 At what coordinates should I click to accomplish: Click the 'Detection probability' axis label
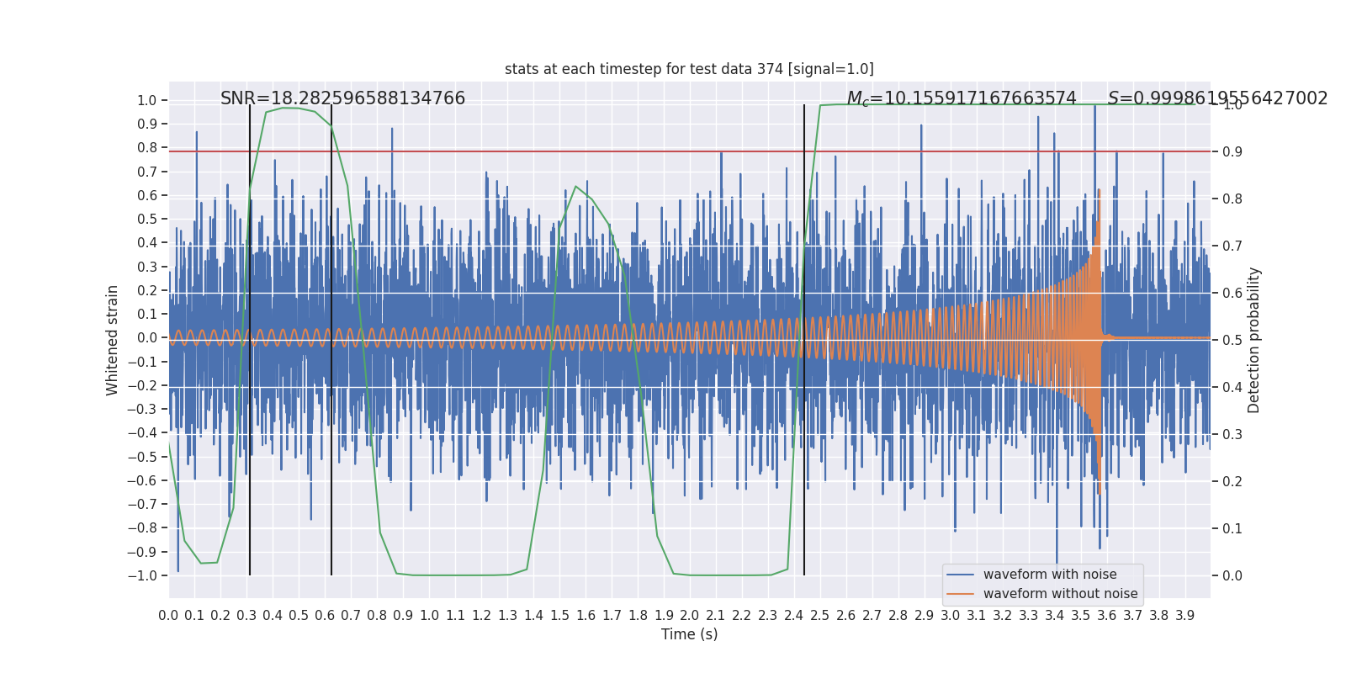pos(1254,340)
